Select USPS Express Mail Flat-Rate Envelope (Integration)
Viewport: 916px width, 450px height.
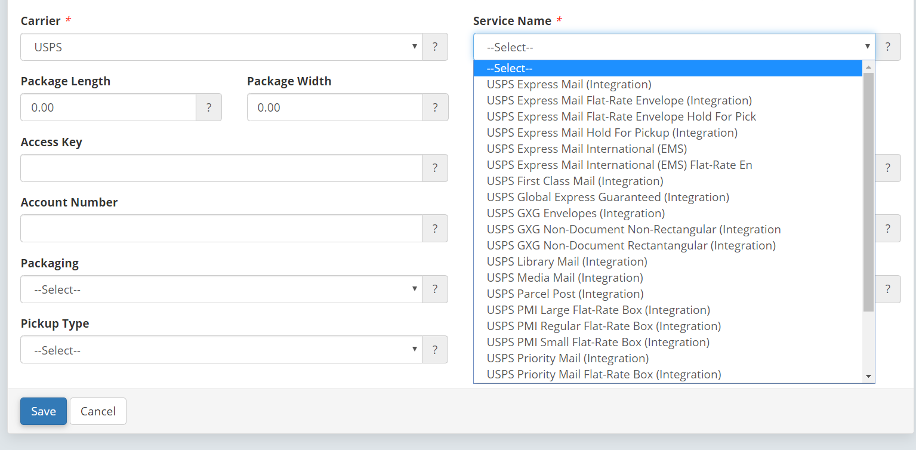point(668,100)
